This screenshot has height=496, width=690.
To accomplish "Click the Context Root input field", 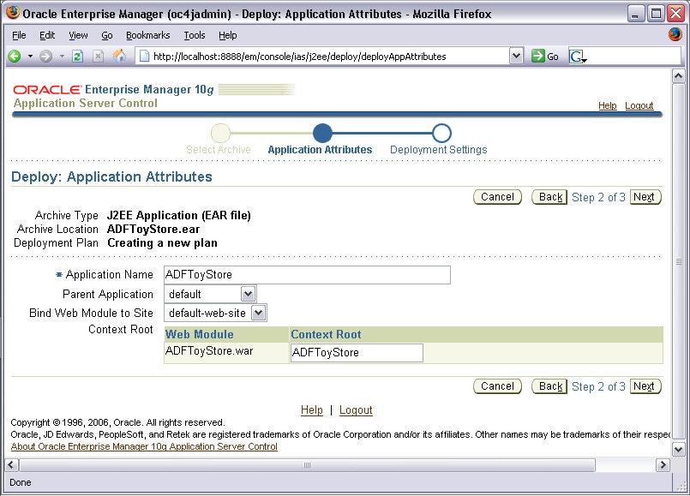I will click(357, 353).
